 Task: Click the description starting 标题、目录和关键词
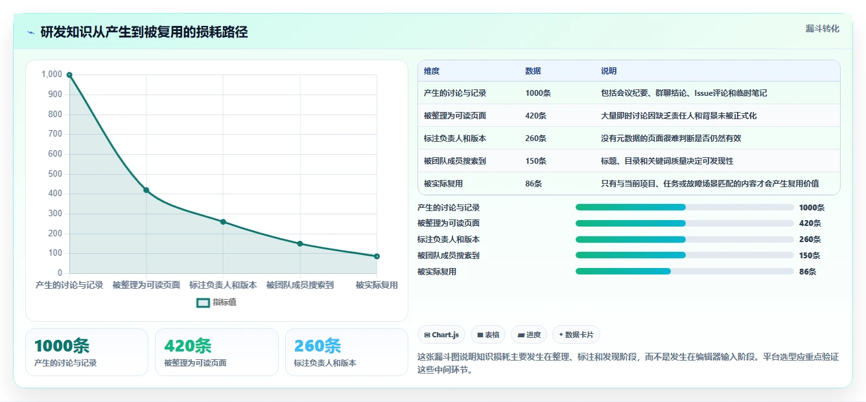667,161
